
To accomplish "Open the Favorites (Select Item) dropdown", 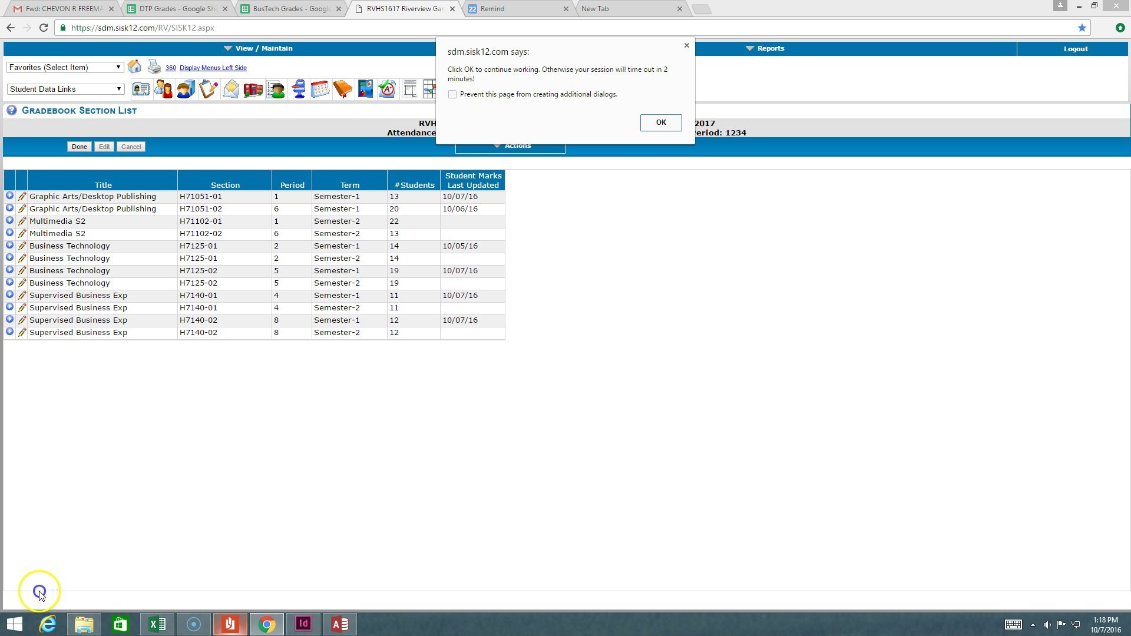I will (65, 67).
